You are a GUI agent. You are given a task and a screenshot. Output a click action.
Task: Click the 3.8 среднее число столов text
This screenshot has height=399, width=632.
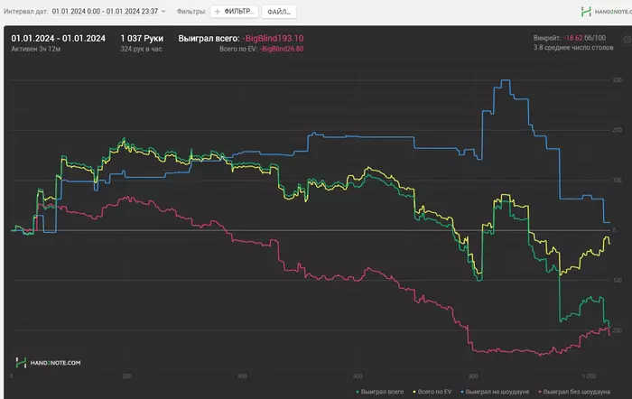573,48
